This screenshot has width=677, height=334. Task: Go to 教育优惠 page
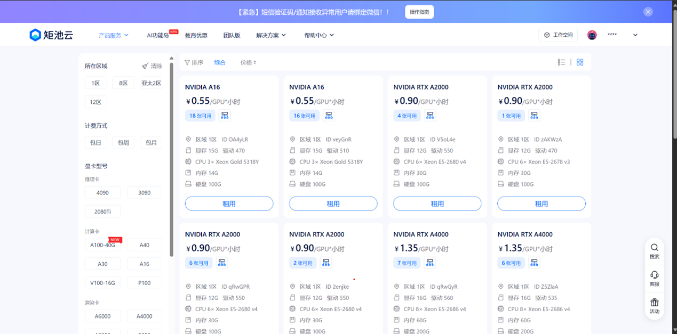(196, 35)
